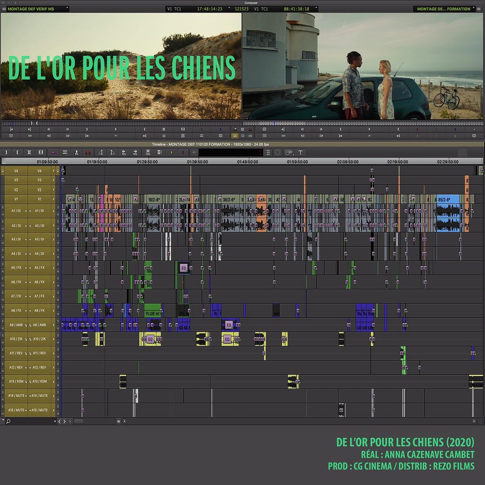485x485 pixels.
Task: Click ruler at timecode 01:39:50:00
Action: pos(197,162)
